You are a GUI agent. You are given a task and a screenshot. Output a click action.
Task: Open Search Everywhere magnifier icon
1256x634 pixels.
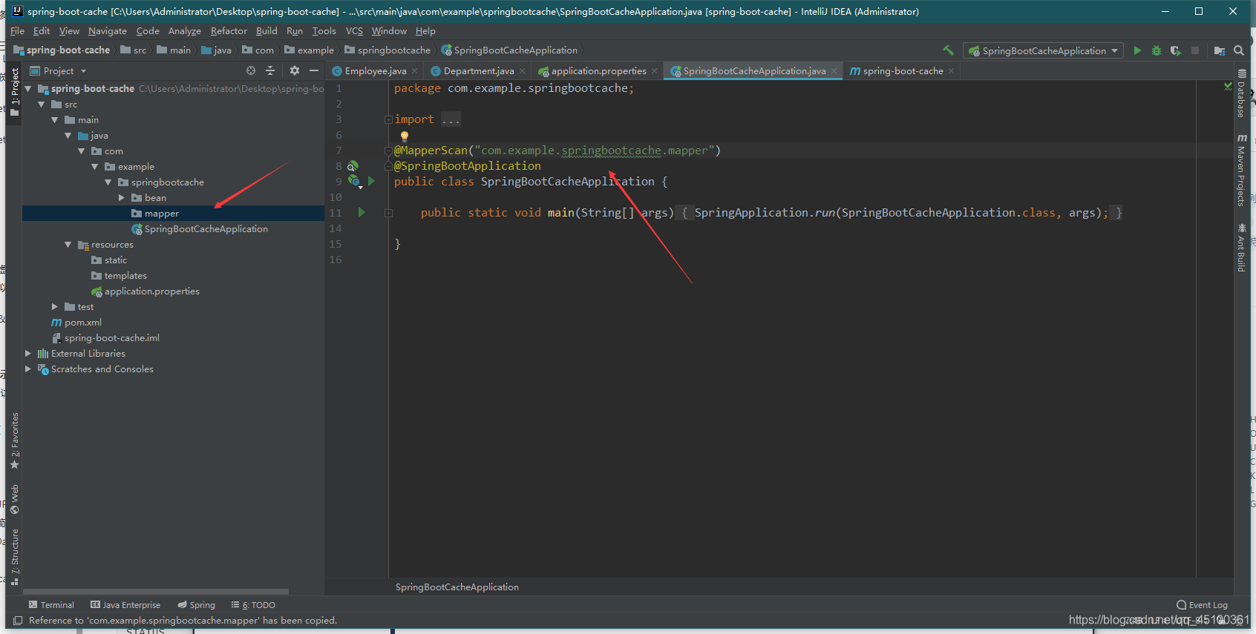1239,50
